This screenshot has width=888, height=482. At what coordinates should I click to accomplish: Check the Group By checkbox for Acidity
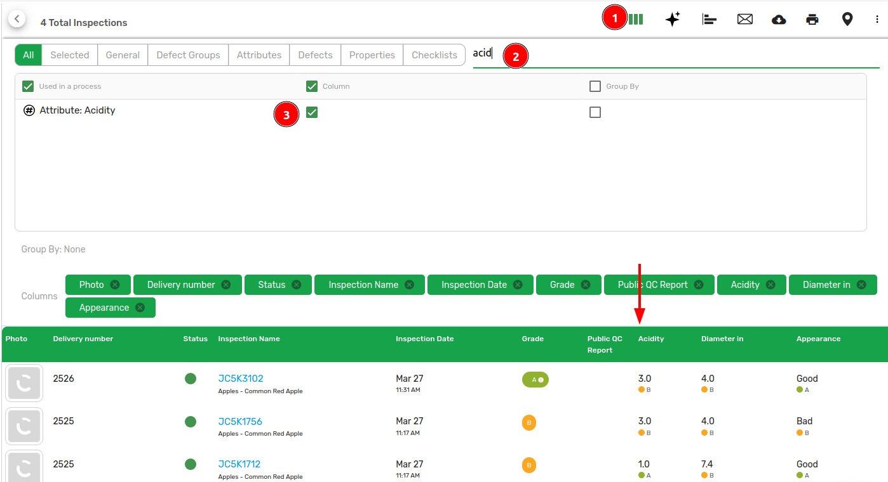595,112
